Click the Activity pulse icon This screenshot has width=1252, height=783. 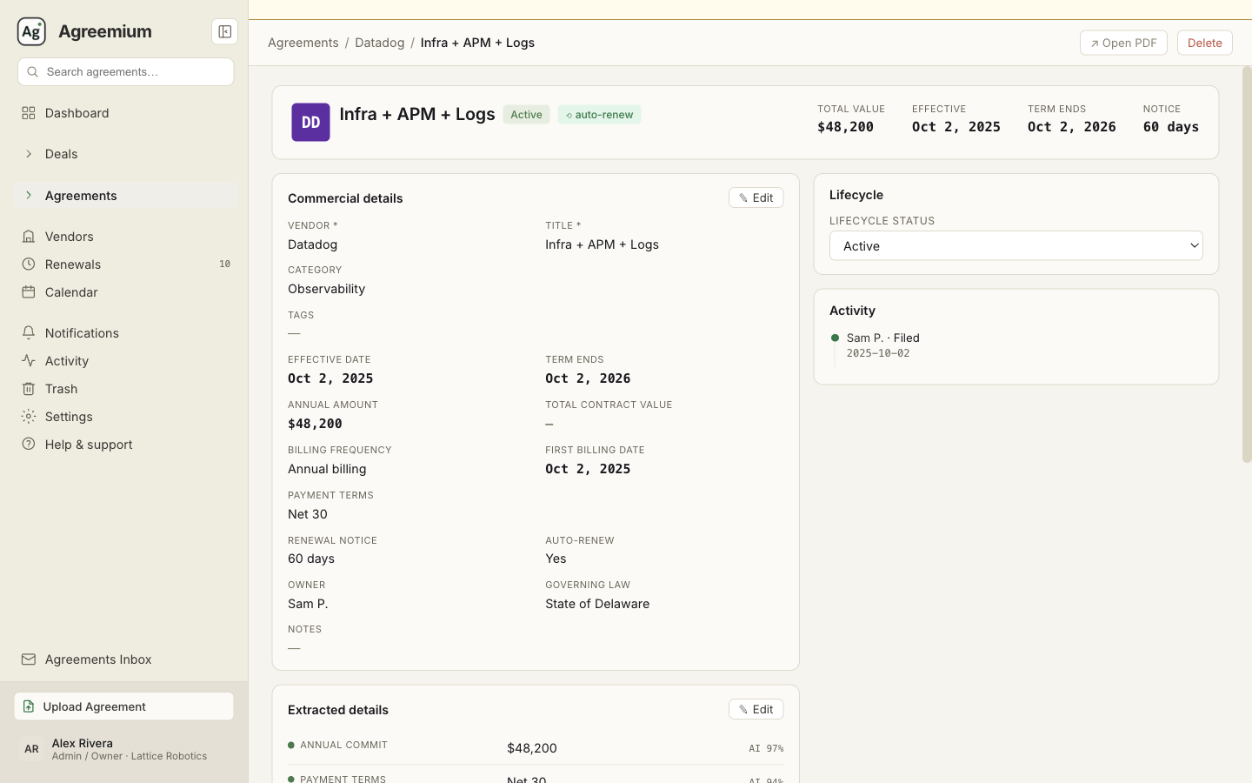tap(29, 361)
